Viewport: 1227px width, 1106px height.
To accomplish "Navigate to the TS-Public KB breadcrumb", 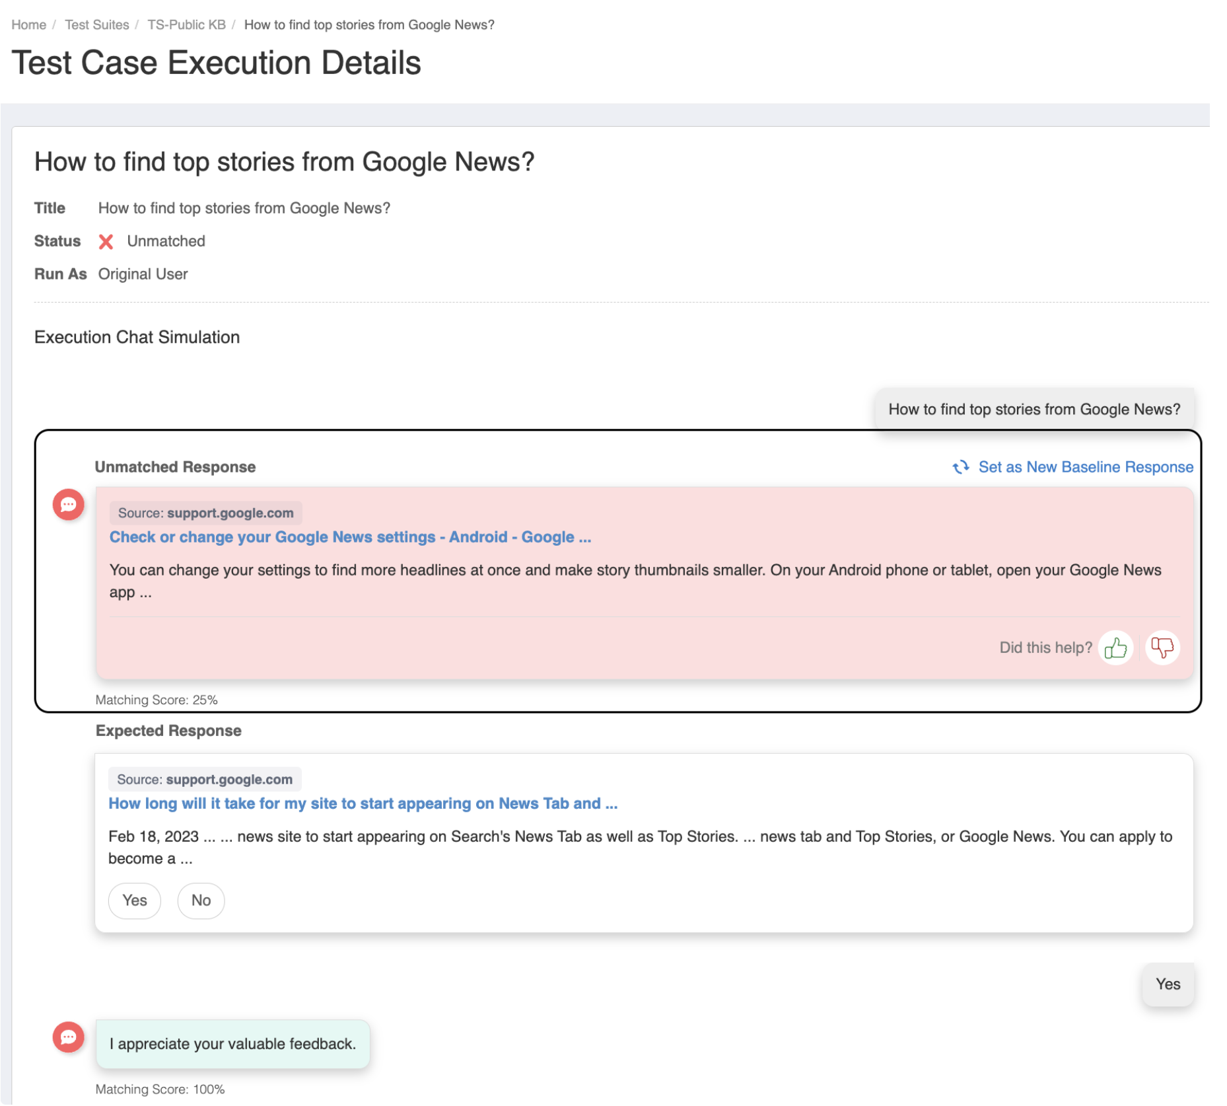I will [x=186, y=25].
